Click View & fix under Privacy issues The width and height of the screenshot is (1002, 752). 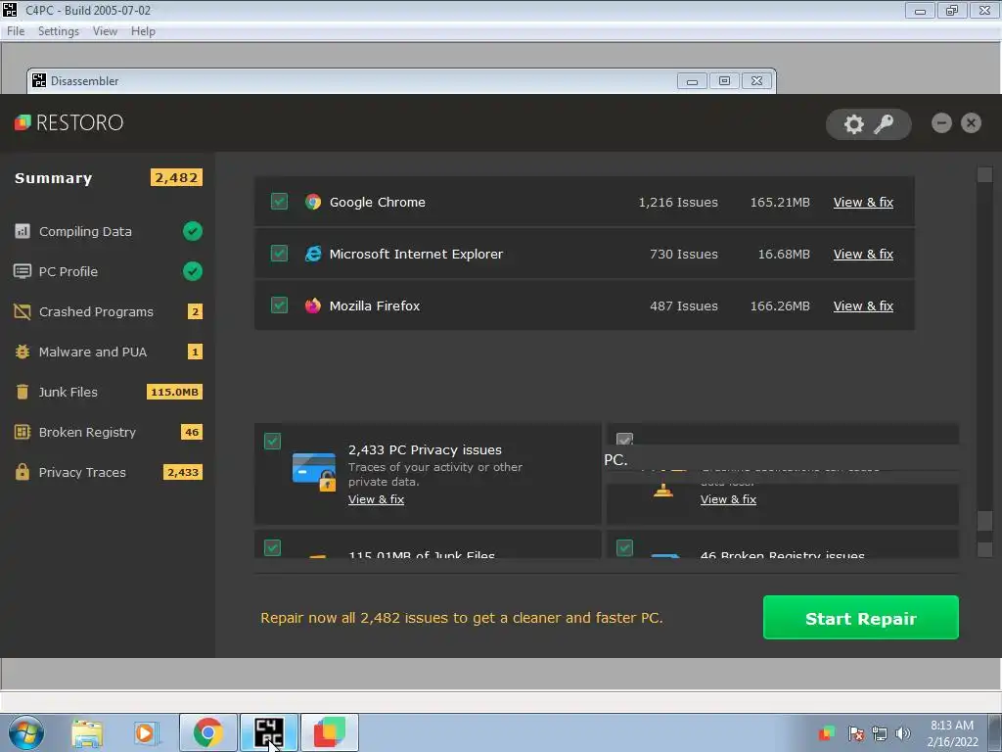377,499
